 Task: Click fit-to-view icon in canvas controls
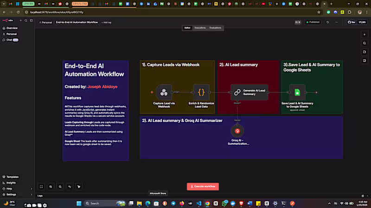(x=41, y=187)
